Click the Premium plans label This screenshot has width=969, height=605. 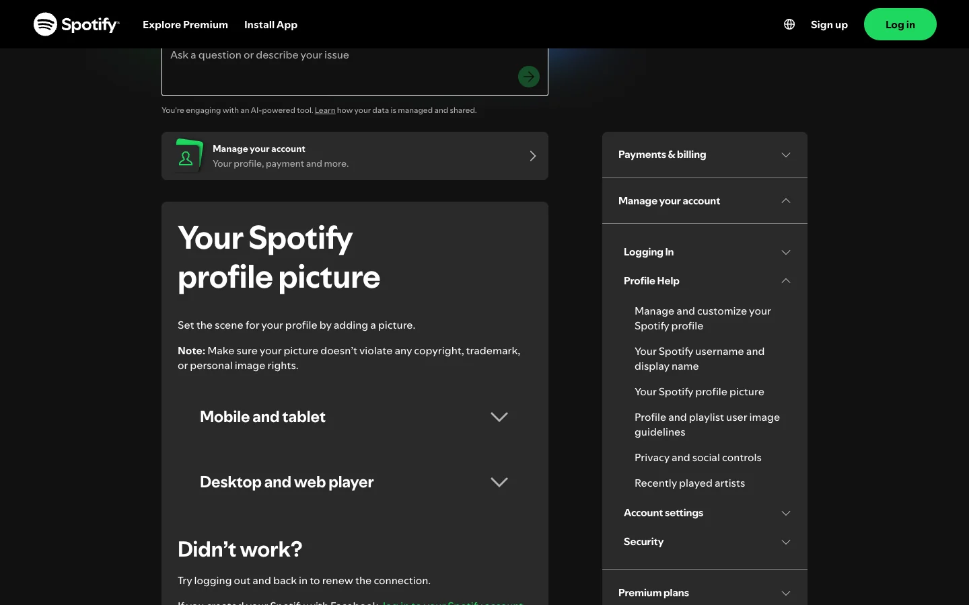653,593
